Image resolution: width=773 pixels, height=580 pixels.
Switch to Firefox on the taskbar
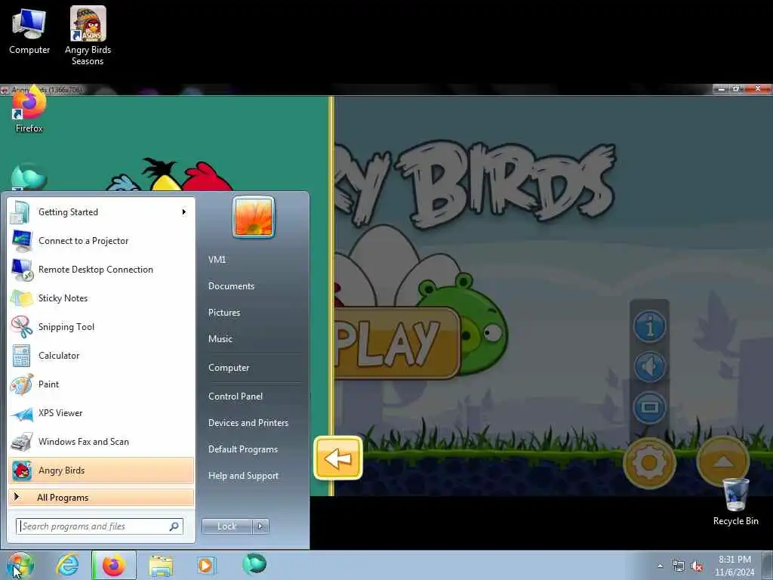114,565
